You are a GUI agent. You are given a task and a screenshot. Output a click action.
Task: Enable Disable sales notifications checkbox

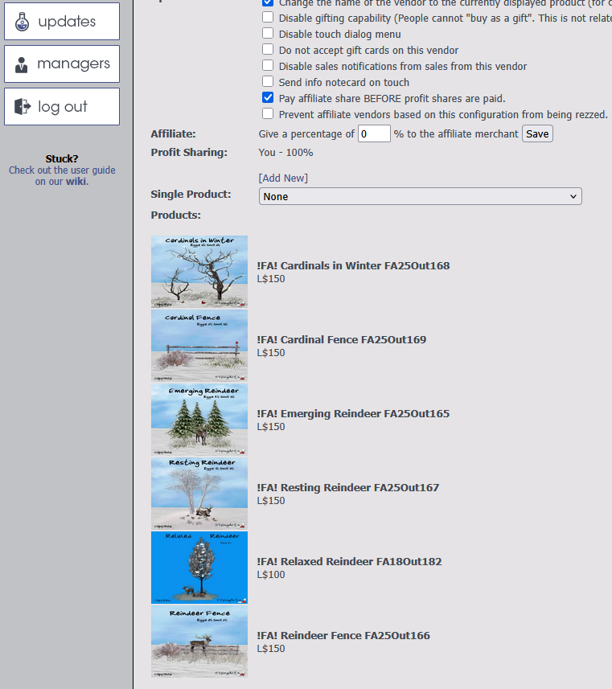[x=268, y=66]
